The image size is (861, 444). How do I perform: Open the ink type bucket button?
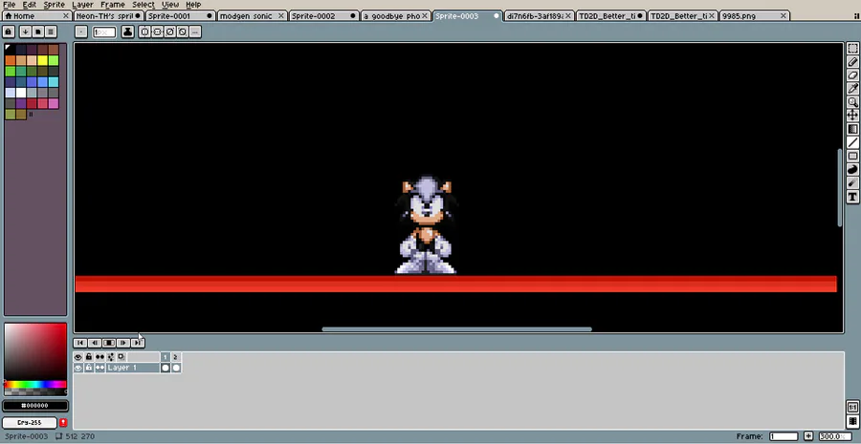[127, 32]
